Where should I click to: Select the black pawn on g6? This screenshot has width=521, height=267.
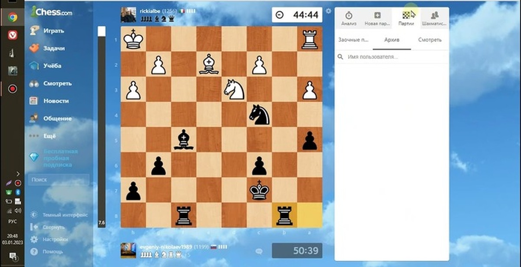pos(158,165)
